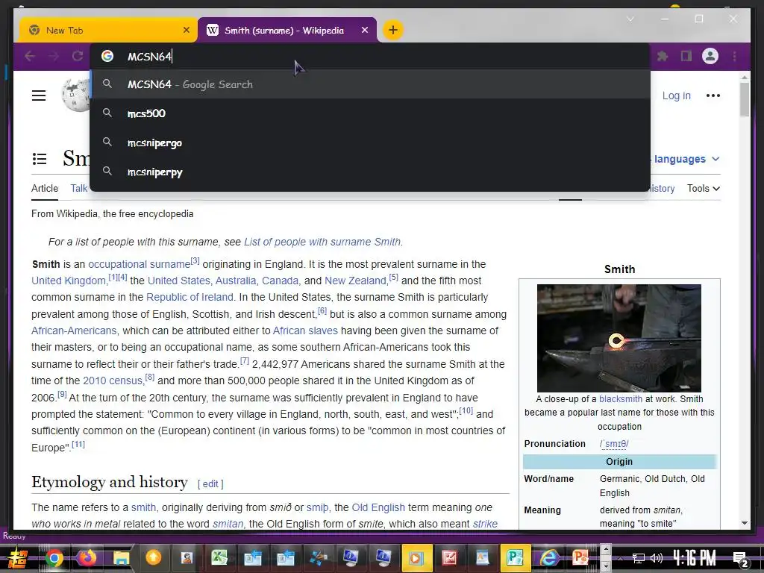Screen dimensions: 764x573
Task: Click the Log in link
Action: pyautogui.click(x=676, y=95)
